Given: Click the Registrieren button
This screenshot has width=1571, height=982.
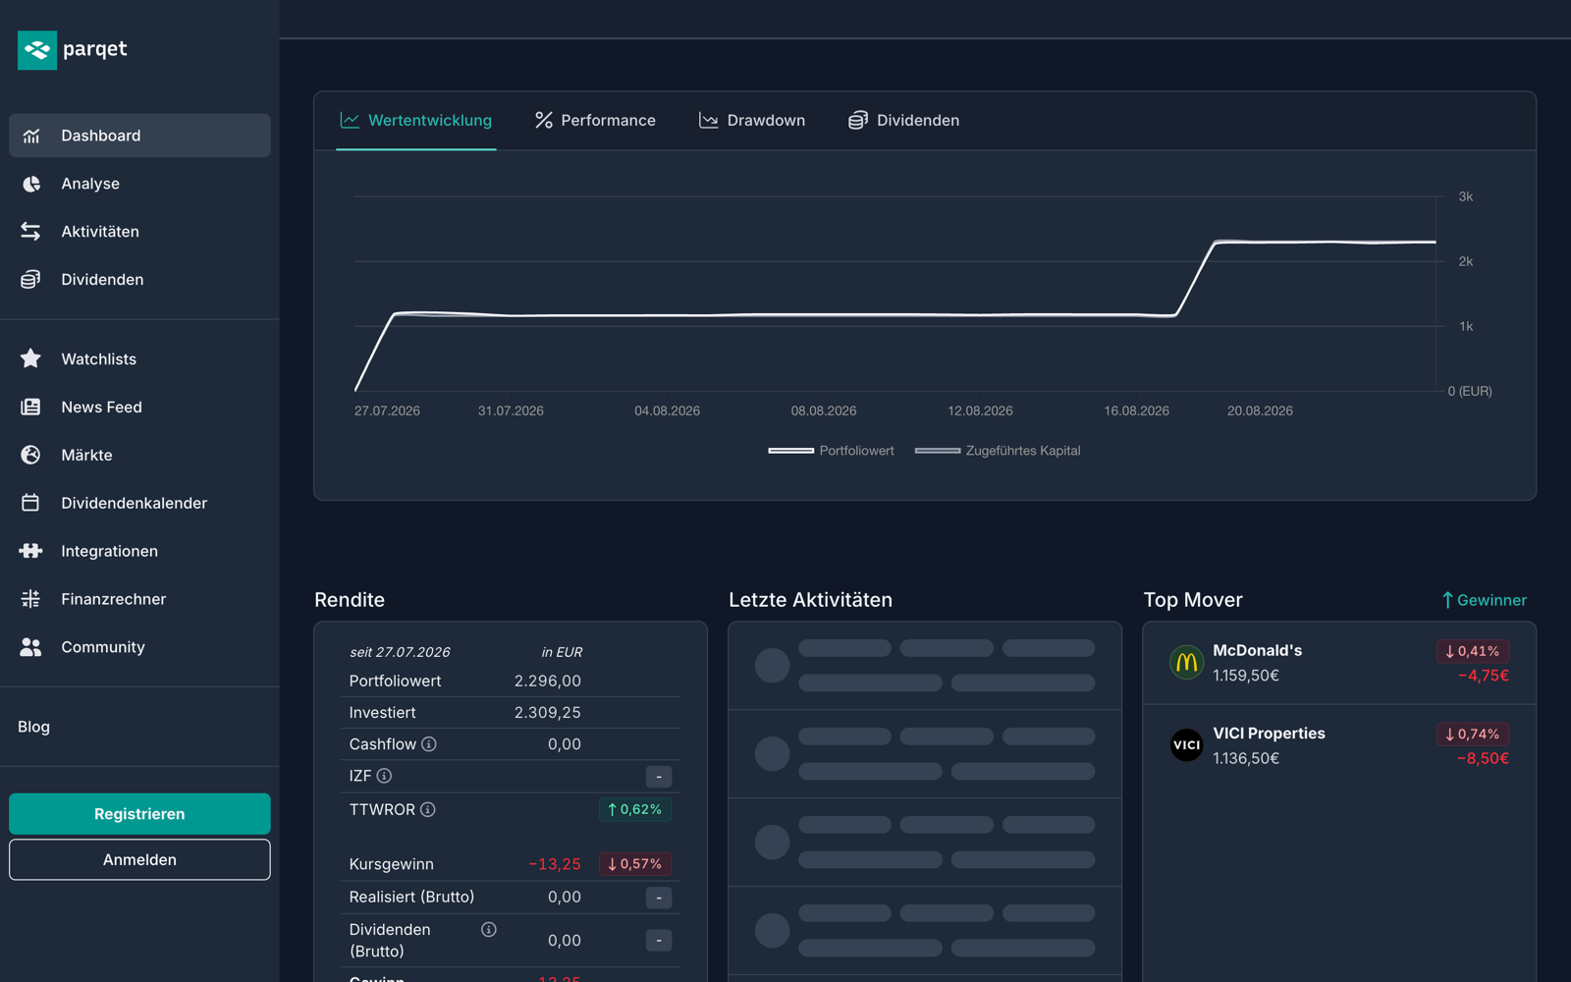Looking at the screenshot, I should click(x=139, y=814).
